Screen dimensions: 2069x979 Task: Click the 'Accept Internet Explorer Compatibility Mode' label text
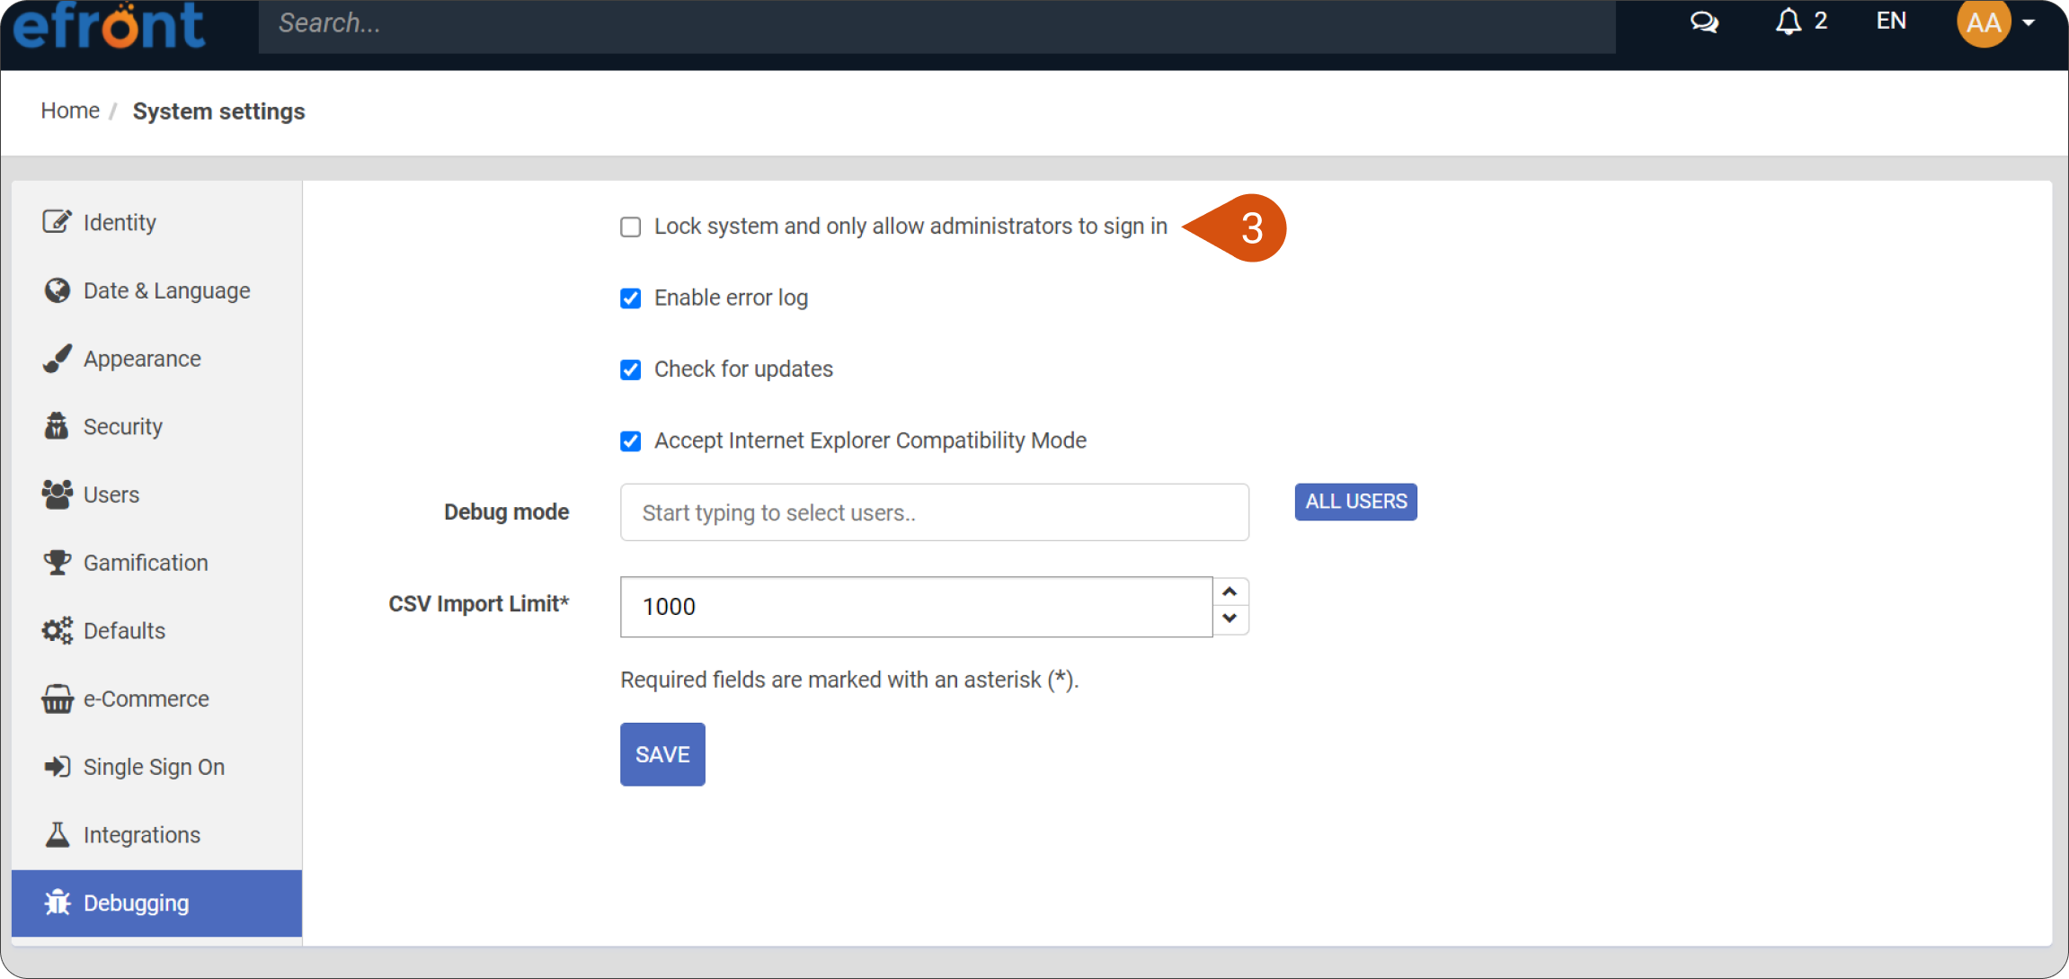870,441
